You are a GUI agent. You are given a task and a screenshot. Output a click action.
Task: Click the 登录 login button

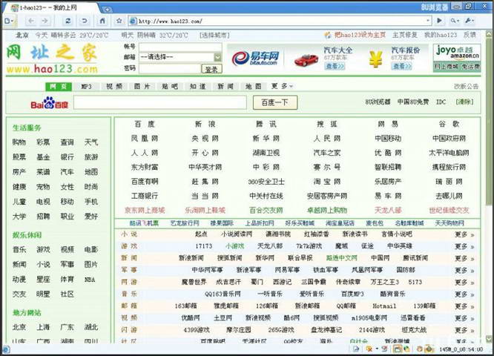pos(211,69)
